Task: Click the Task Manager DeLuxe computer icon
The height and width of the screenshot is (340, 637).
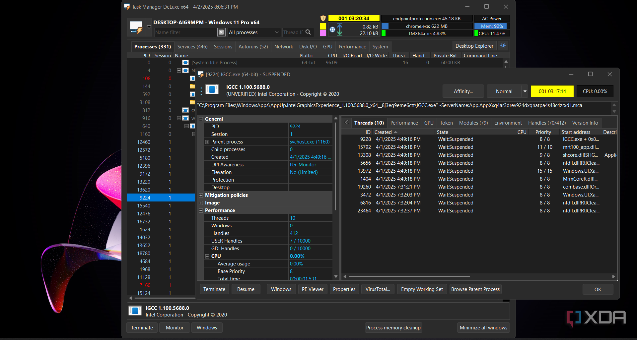Action: click(136, 27)
